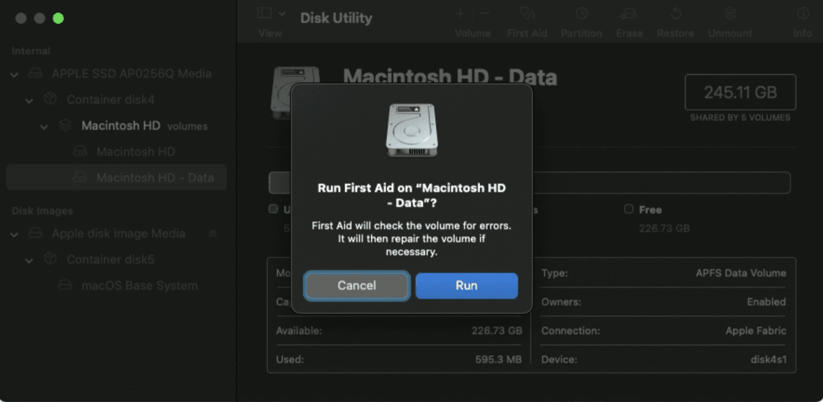Collapse the Container disk4 tree item
The height and width of the screenshot is (402, 823).
(x=28, y=99)
